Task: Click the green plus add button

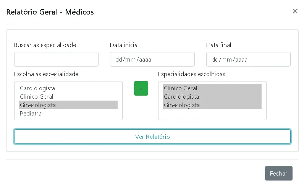Action: click(141, 88)
